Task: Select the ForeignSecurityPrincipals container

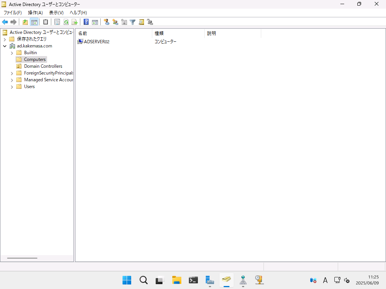Action: coord(44,73)
